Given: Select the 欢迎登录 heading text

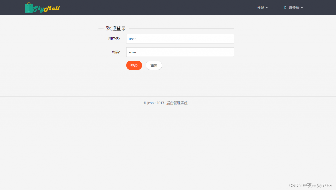Looking at the screenshot, I should [x=116, y=28].
